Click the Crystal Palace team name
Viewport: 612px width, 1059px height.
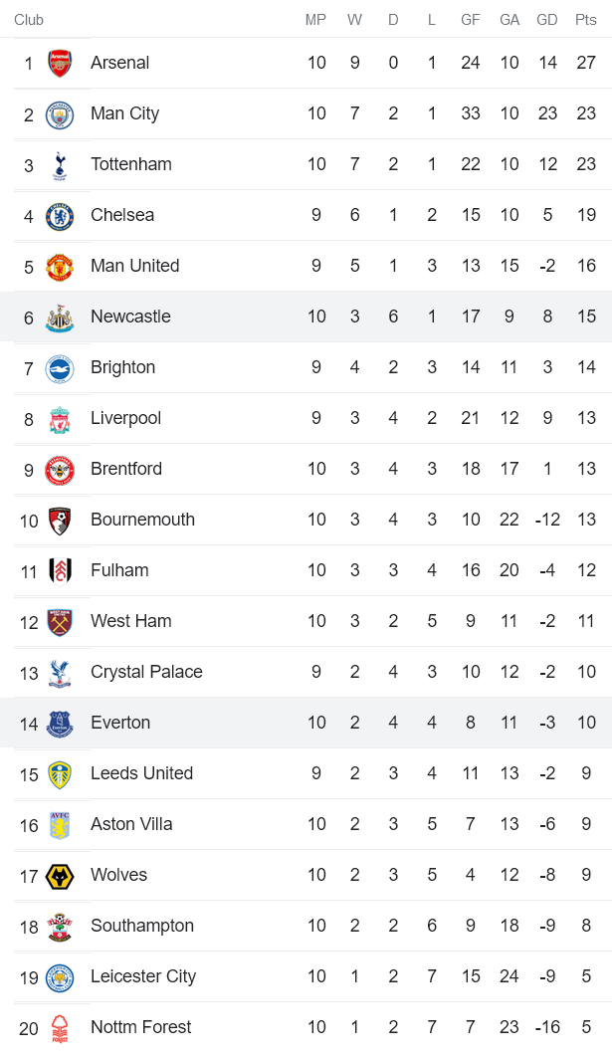click(146, 672)
